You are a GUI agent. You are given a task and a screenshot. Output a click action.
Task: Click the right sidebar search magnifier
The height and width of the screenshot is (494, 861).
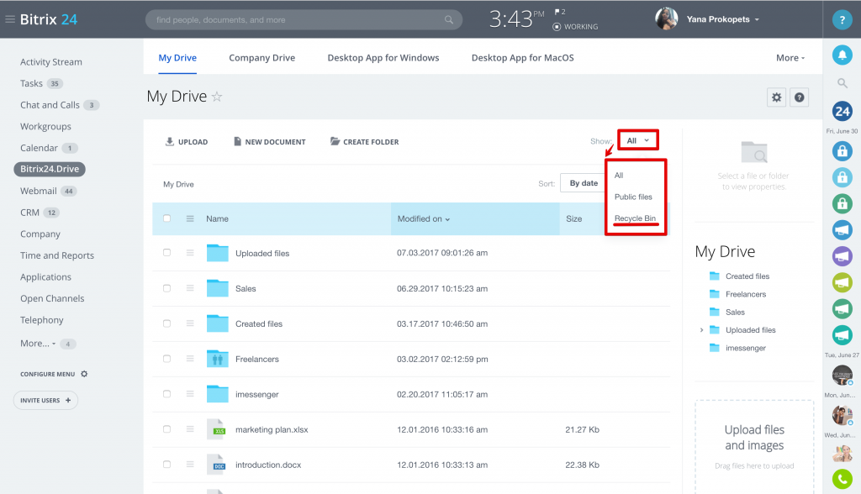[x=842, y=83]
